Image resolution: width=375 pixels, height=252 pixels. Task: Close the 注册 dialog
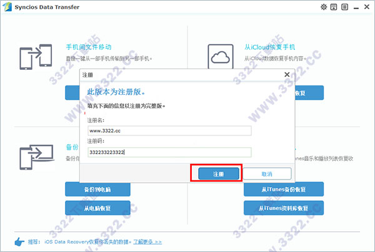point(287,75)
